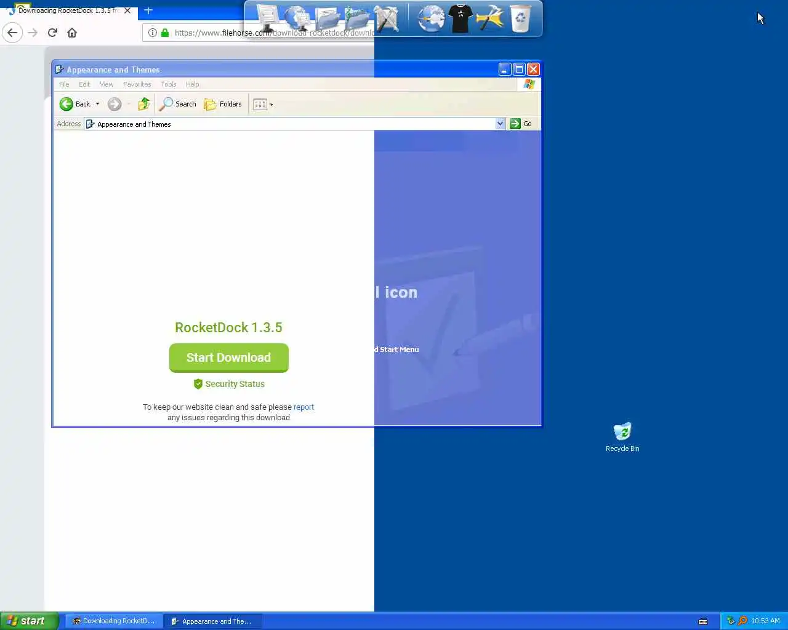Click the 10:53 AM system clock
The width and height of the screenshot is (788, 630).
coord(765,621)
